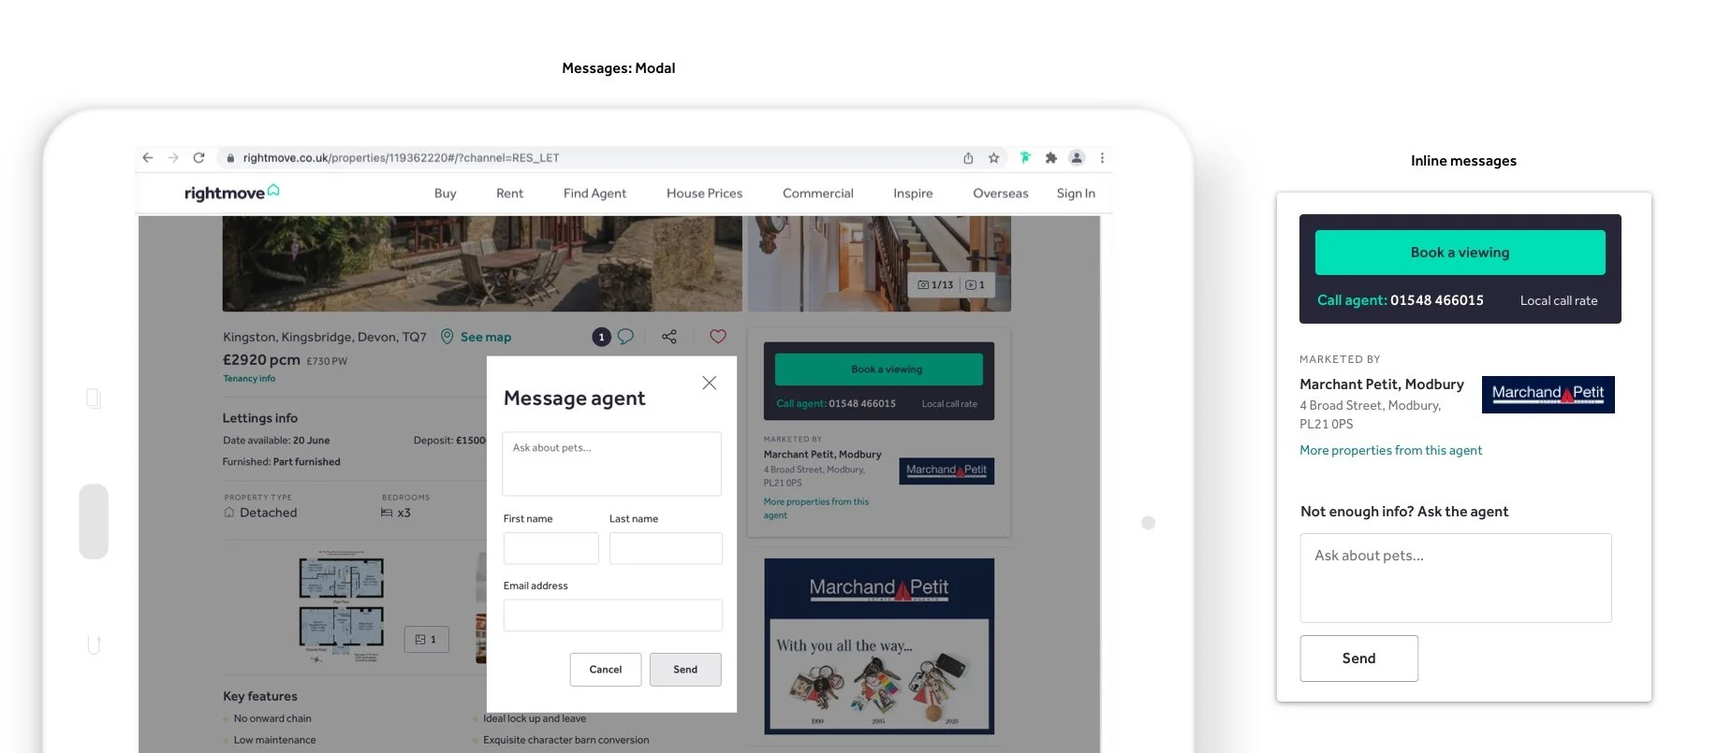
Task: Click the Marchand Petit keys advert
Action: 879,646
